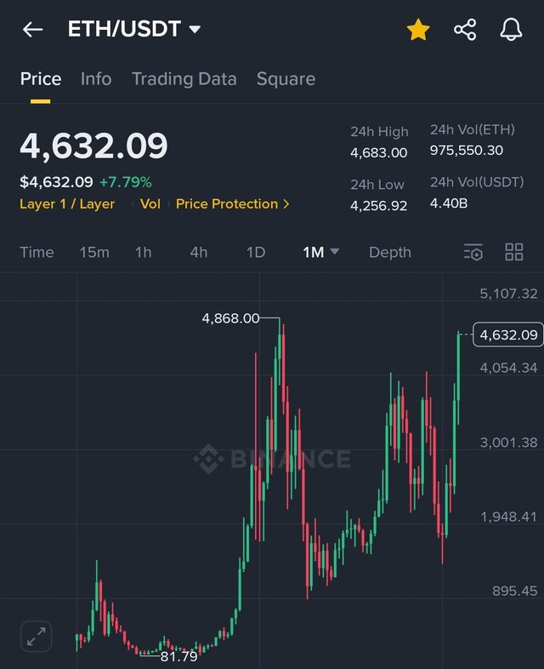Switch to the Depth chart view
544x669 pixels.
tap(390, 252)
